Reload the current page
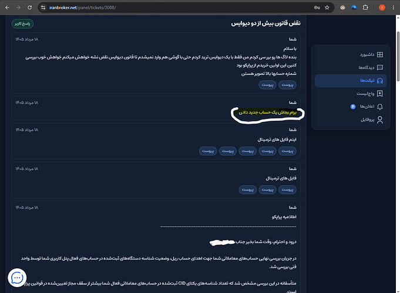Viewport: 400px width, 293px height. pyautogui.click(x=29, y=8)
